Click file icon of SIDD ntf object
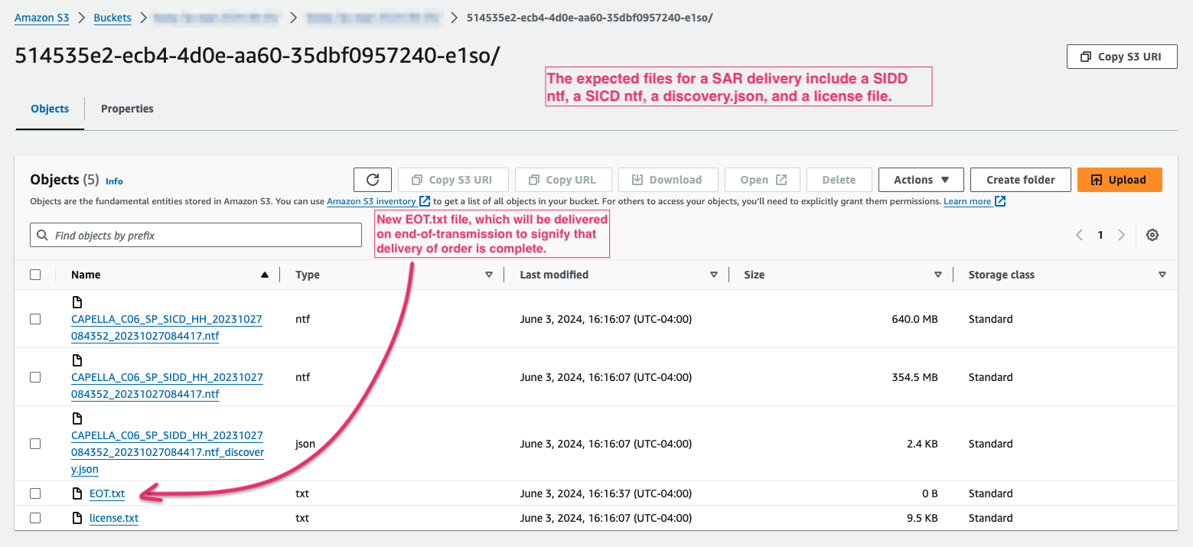Viewport: 1193px width, 547px height. click(77, 360)
